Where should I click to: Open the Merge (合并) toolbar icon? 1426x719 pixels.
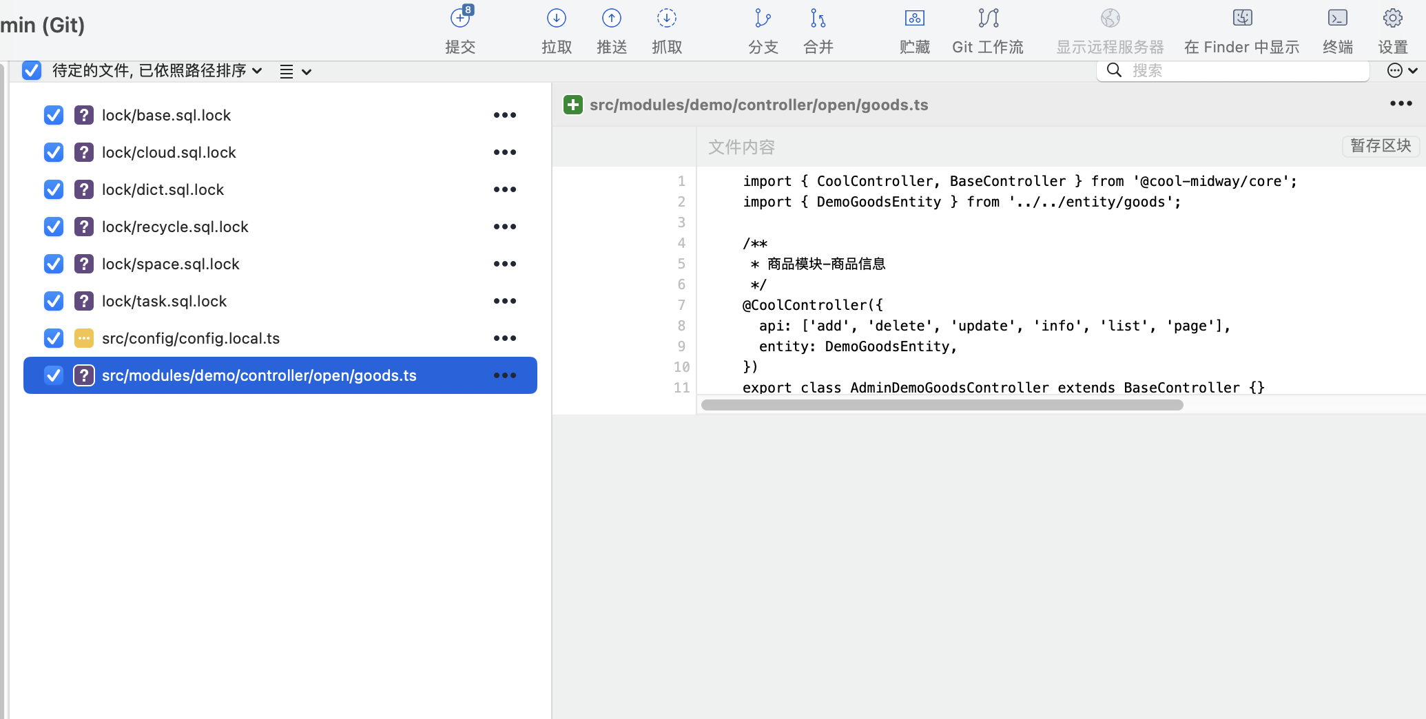tap(818, 18)
